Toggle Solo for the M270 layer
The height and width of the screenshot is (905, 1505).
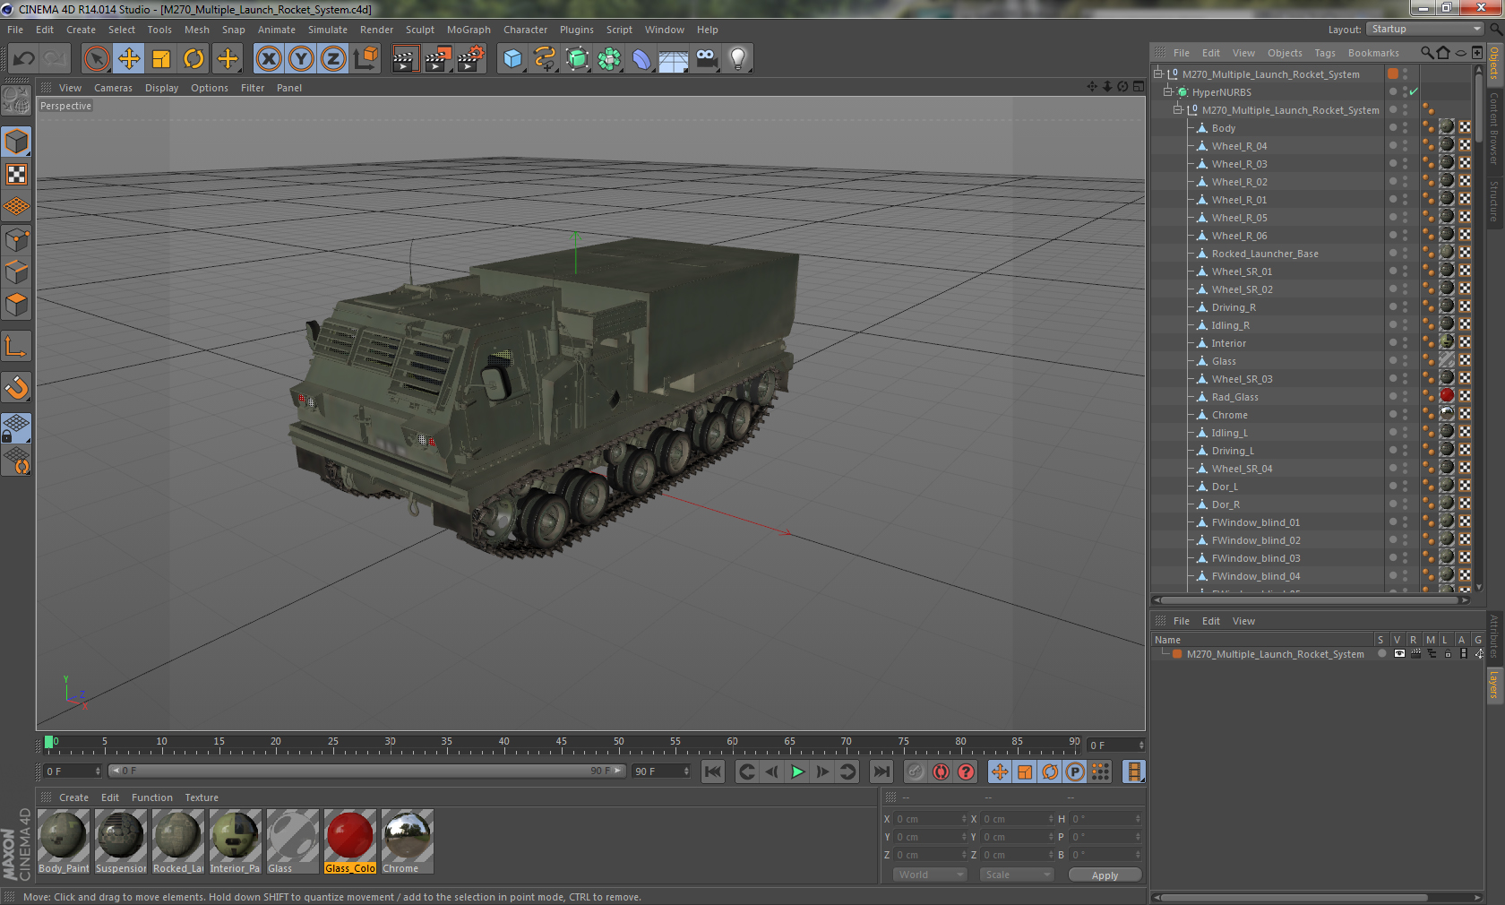coord(1381,654)
